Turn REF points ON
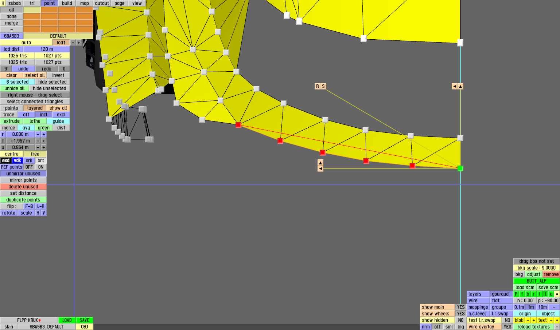This screenshot has width=560, height=330. coord(41,167)
